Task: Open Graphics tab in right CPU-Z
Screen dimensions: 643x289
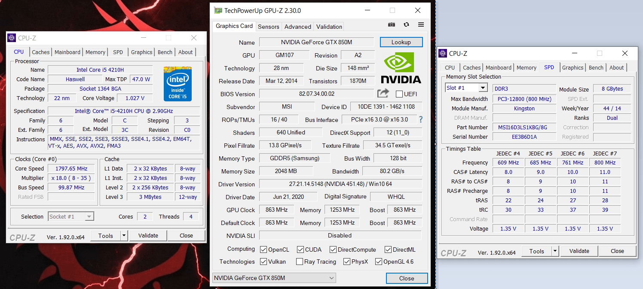Action: 573,67
